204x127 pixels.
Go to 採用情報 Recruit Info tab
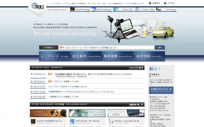(x=149, y=56)
